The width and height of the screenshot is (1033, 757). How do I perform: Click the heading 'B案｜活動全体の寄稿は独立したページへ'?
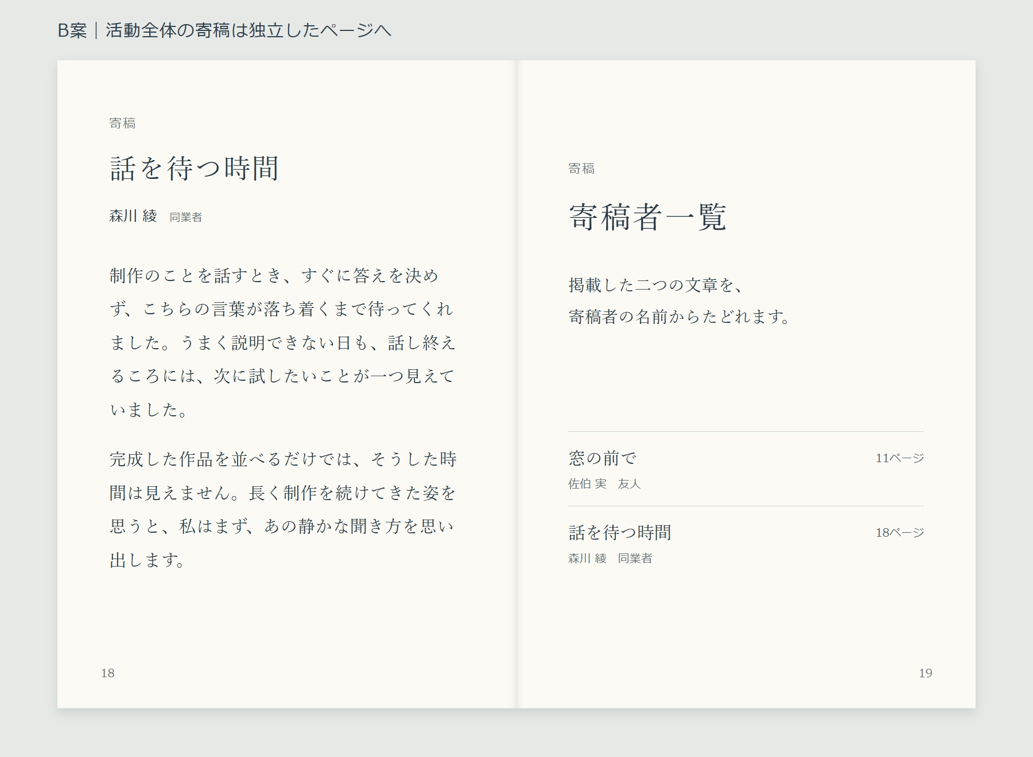coord(224,30)
